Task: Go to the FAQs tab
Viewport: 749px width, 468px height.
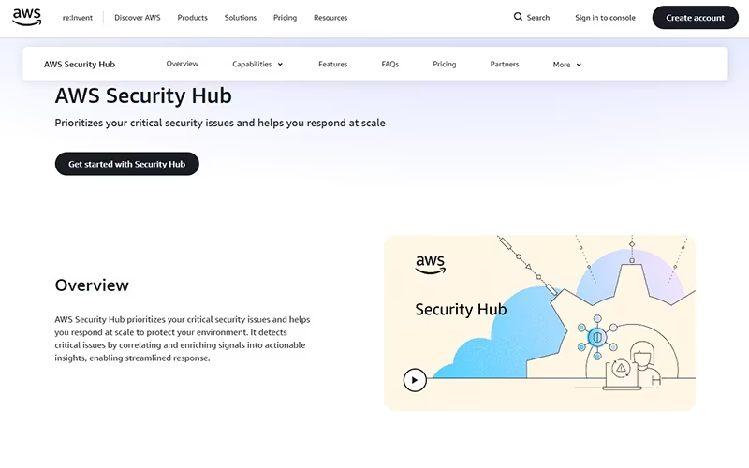Action: tap(389, 64)
